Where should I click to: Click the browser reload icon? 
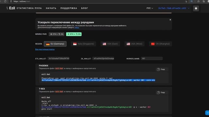point(5,1)
